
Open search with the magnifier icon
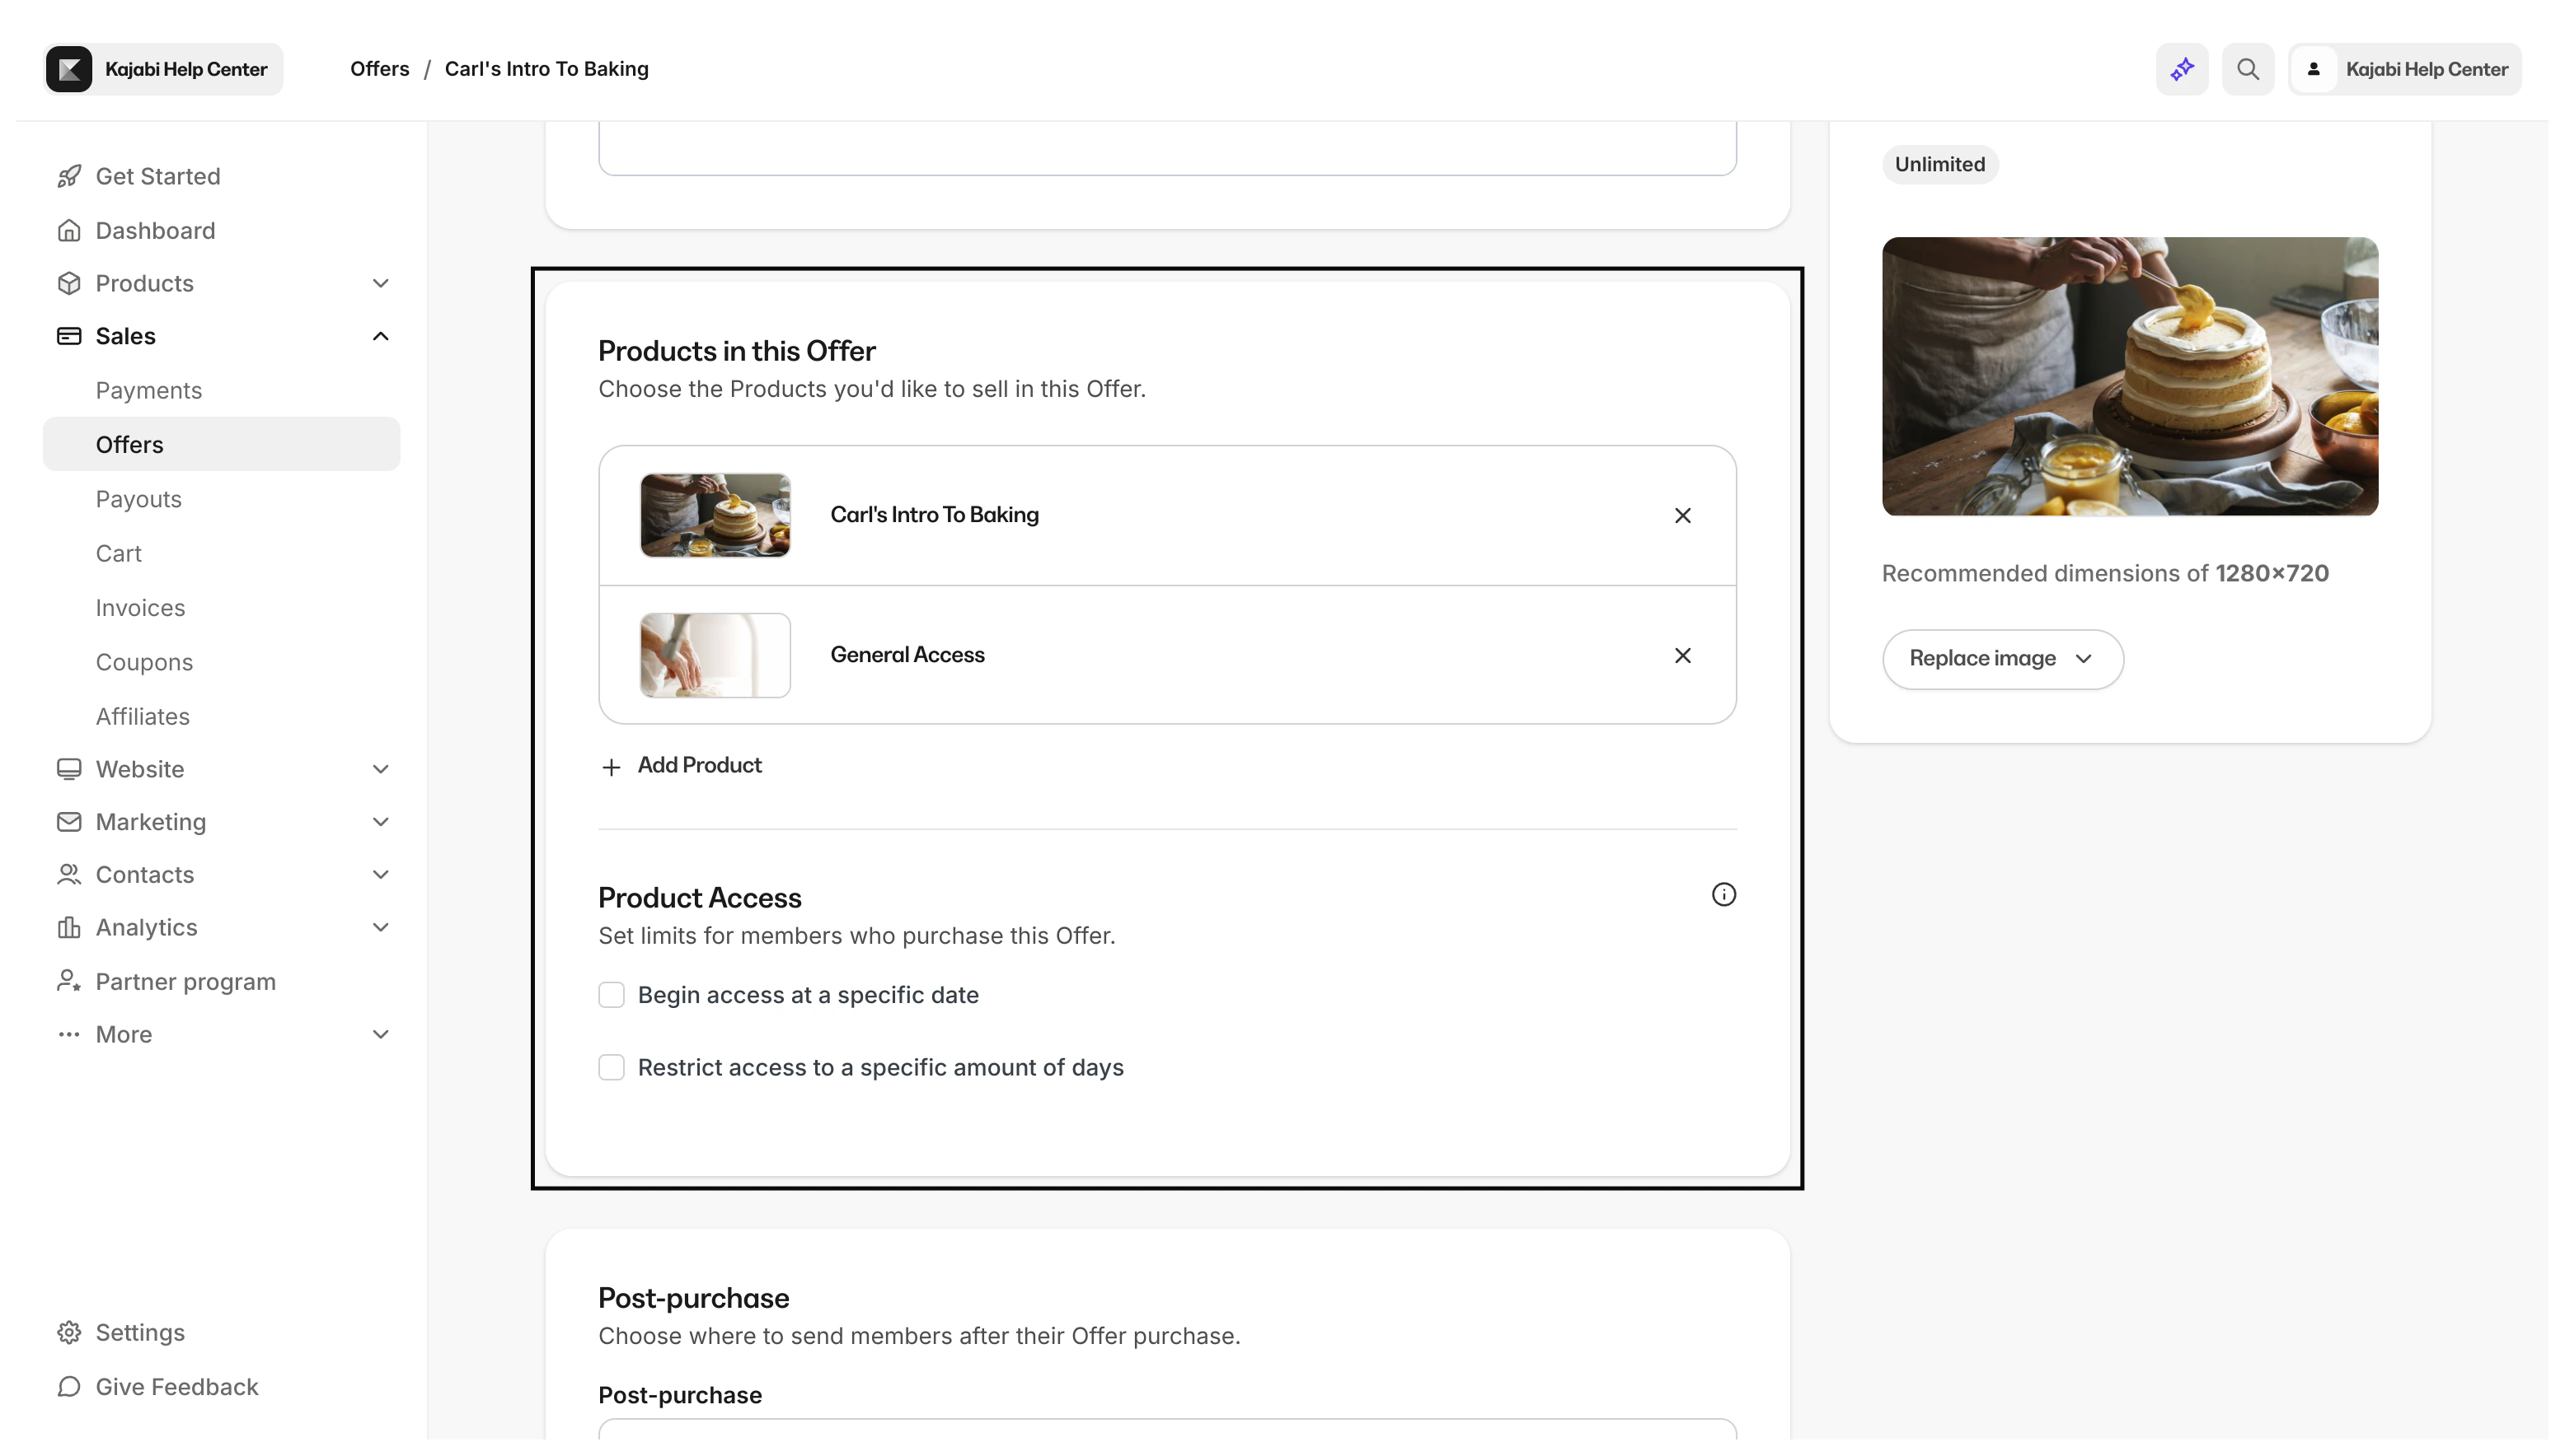pos(2248,69)
